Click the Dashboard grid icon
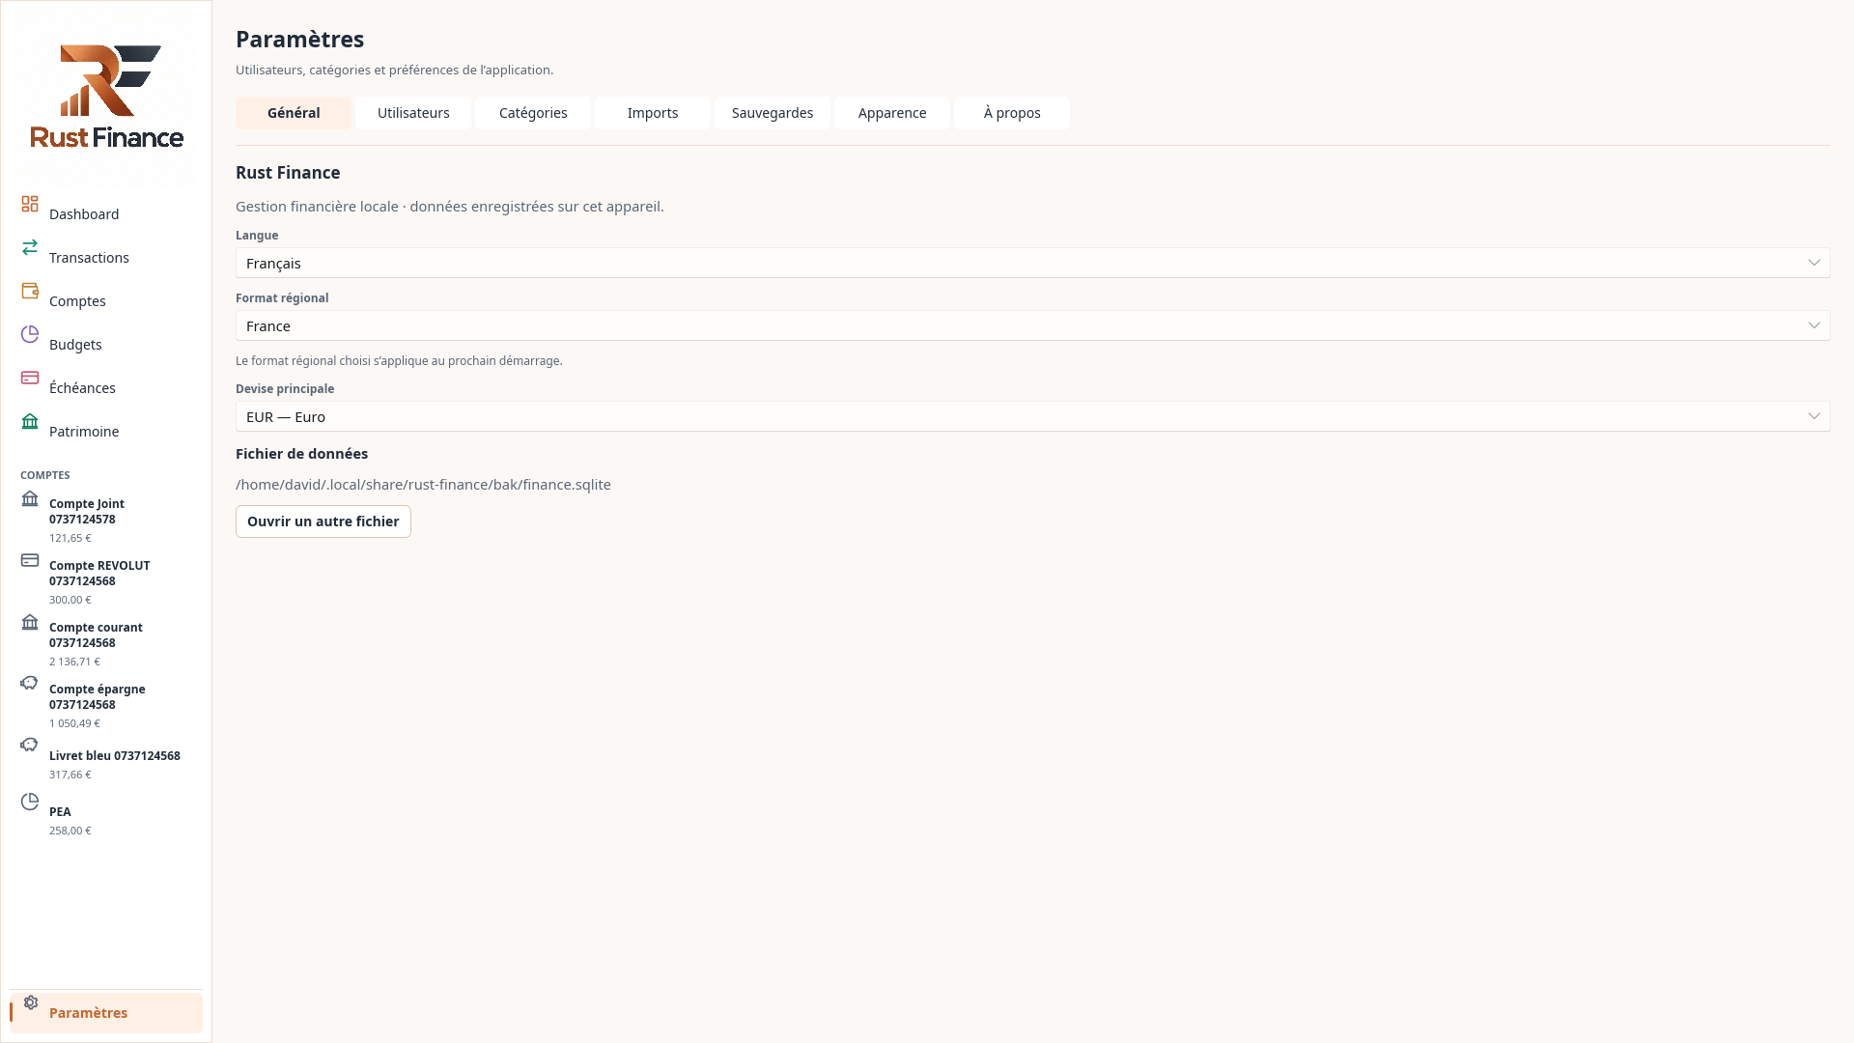The height and width of the screenshot is (1043, 1854). [30, 204]
